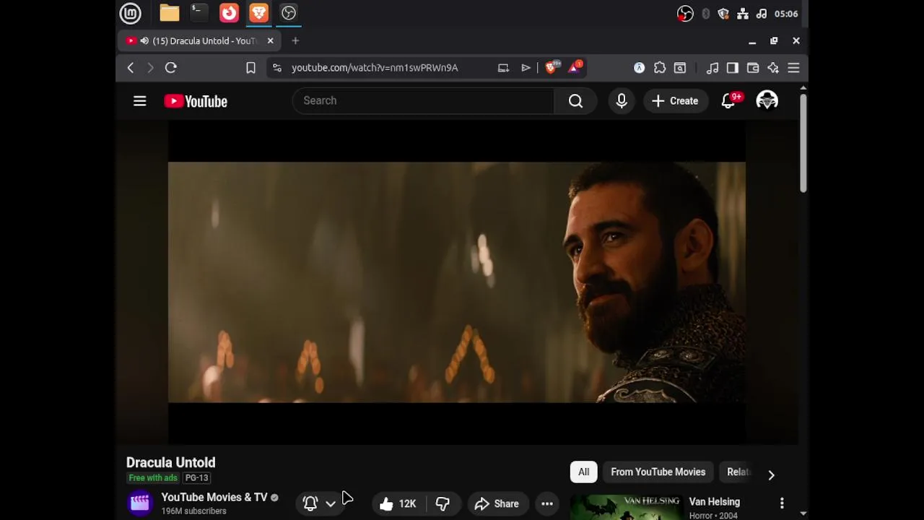The width and height of the screenshot is (924, 520).
Task: Open more actions three-dot menu beside Share
Action: click(547, 504)
